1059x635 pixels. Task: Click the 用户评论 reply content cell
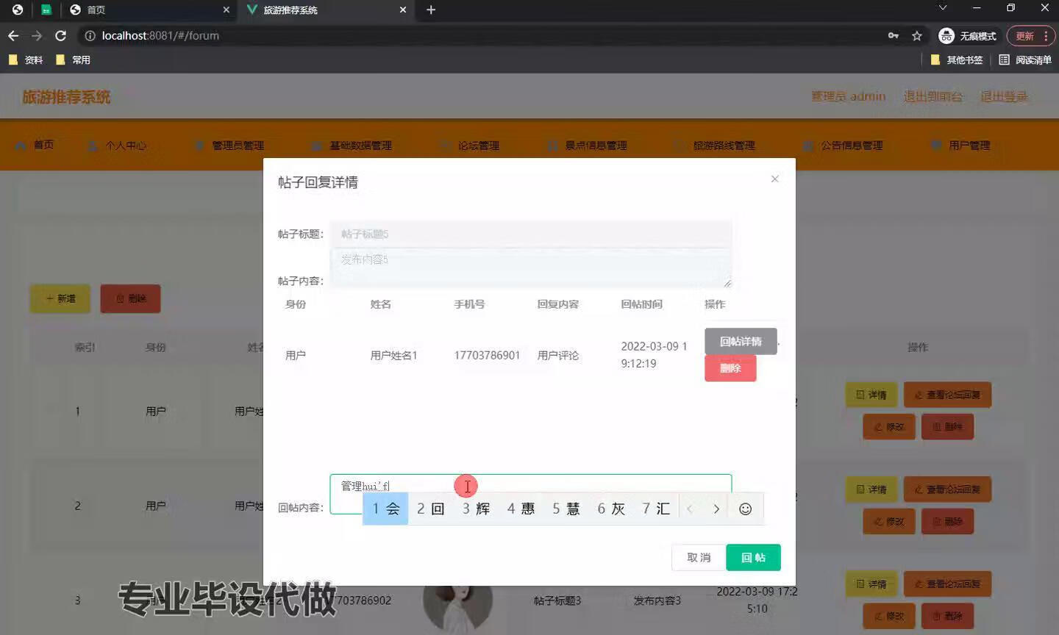tap(558, 355)
